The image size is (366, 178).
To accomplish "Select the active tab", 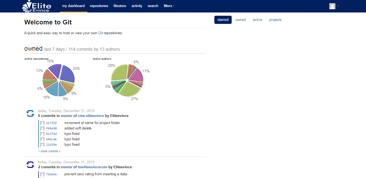I will [257, 20].
